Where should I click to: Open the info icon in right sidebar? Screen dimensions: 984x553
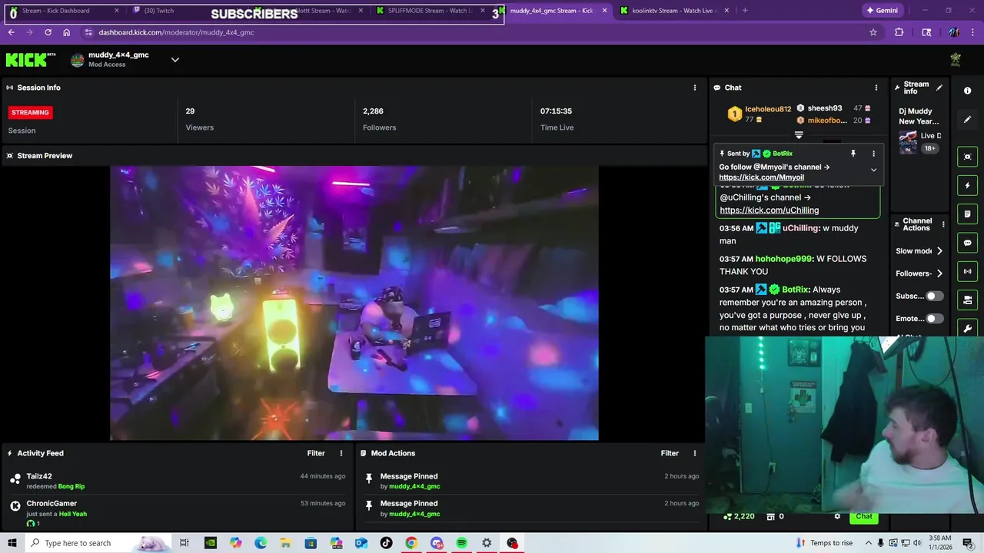tap(967, 91)
